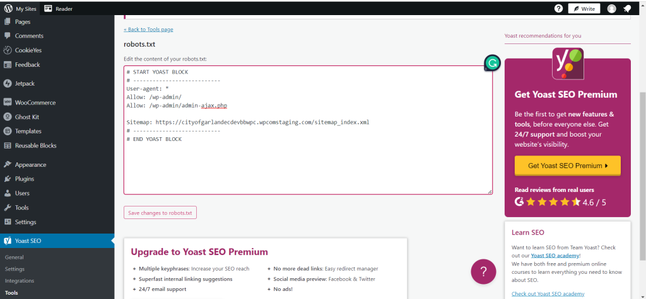
Task: Open WooCommerce menu in sidebar
Action: click(35, 103)
